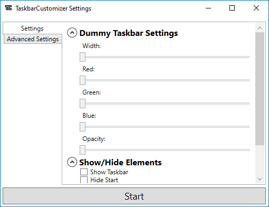The image size is (269, 207).
Task: Close the TaskbarCustomizer Settings window
Action: (256, 8)
